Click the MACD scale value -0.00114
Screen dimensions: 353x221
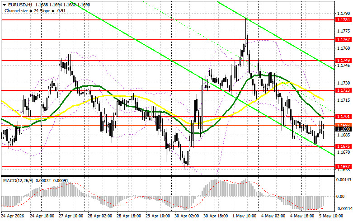click(344, 209)
